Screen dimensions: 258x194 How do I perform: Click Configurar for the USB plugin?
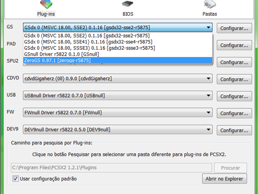point(234,96)
